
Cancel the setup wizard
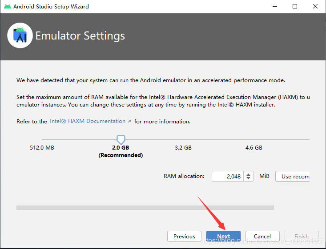pyautogui.click(x=262, y=236)
